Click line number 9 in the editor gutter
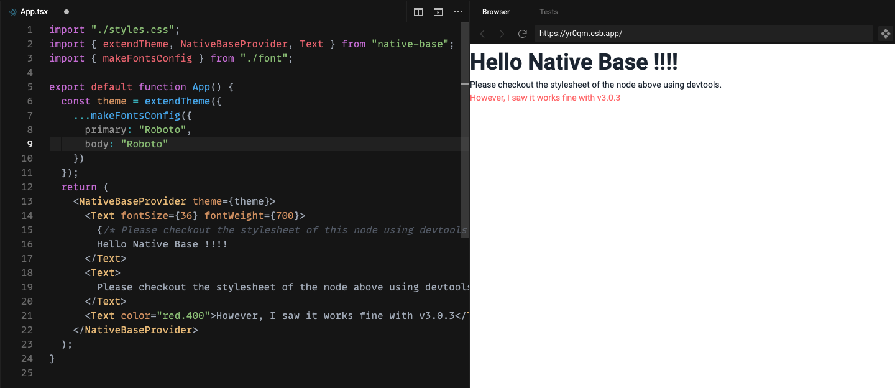This screenshot has width=895, height=388. click(x=30, y=144)
